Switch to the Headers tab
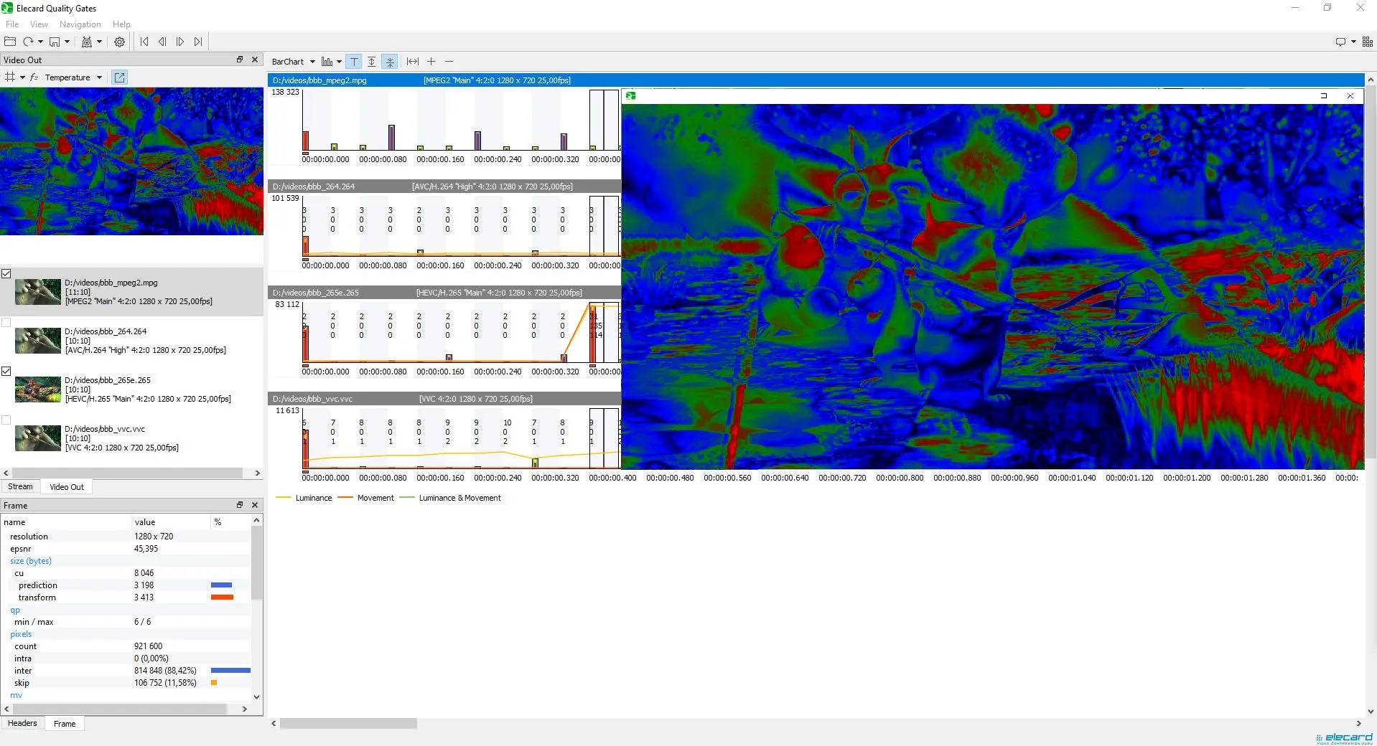1377x746 pixels. (x=22, y=723)
